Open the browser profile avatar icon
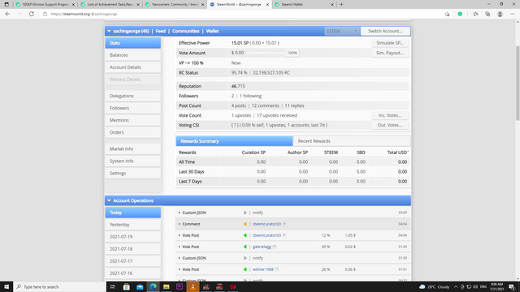 (500, 14)
